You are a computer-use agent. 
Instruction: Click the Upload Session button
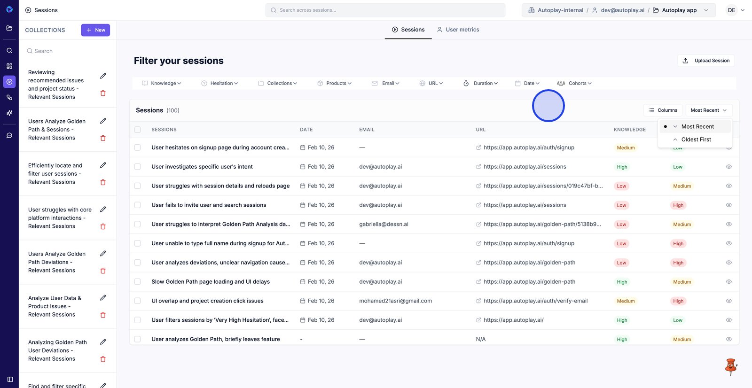[706, 61]
